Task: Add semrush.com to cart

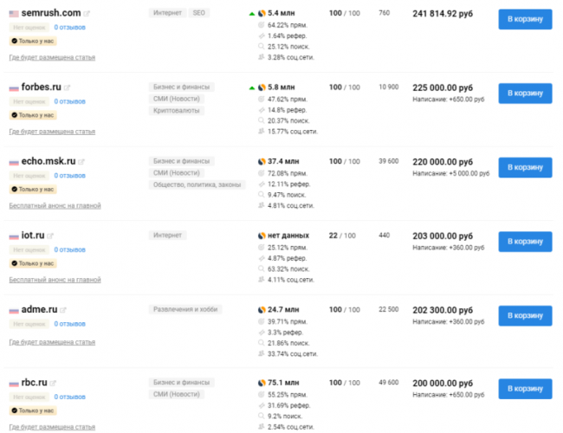Action: click(525, 19)
